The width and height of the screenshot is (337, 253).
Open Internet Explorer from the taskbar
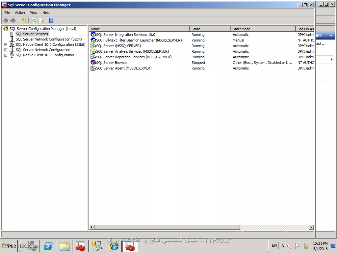click(x=114, y=246)
